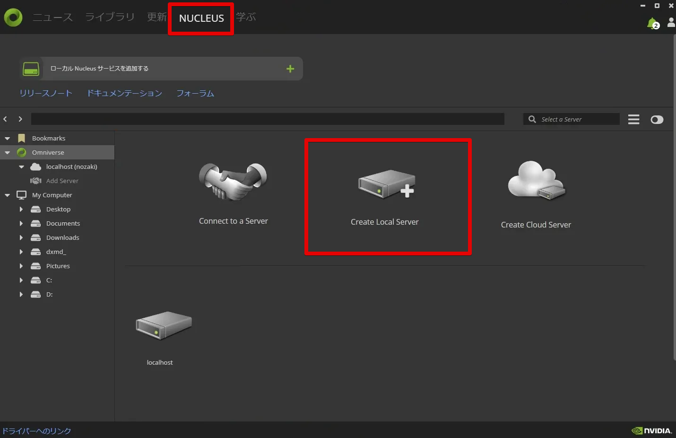Switch to the ライブラリ tab
The height and width of the screenshot is (438, 676).
pyautogui.click(x=110, y=18)
